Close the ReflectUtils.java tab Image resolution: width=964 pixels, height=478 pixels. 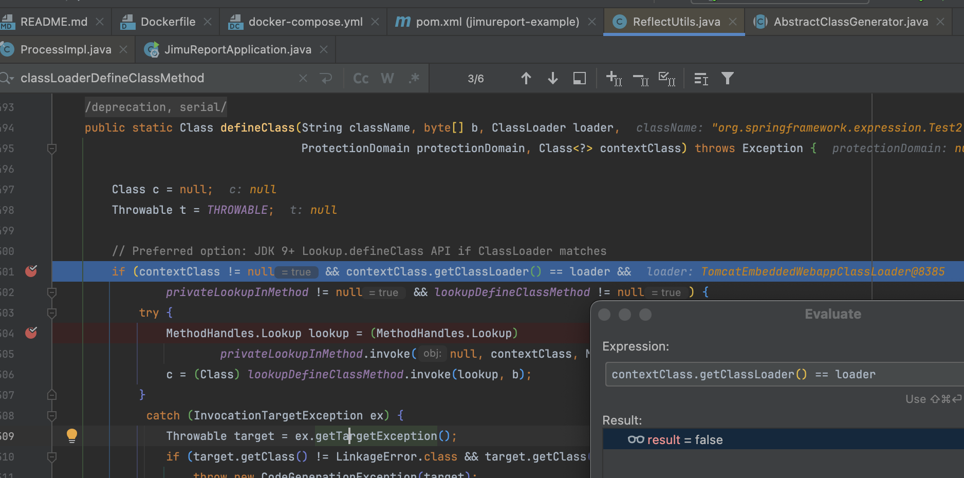[x=733, y=22]
